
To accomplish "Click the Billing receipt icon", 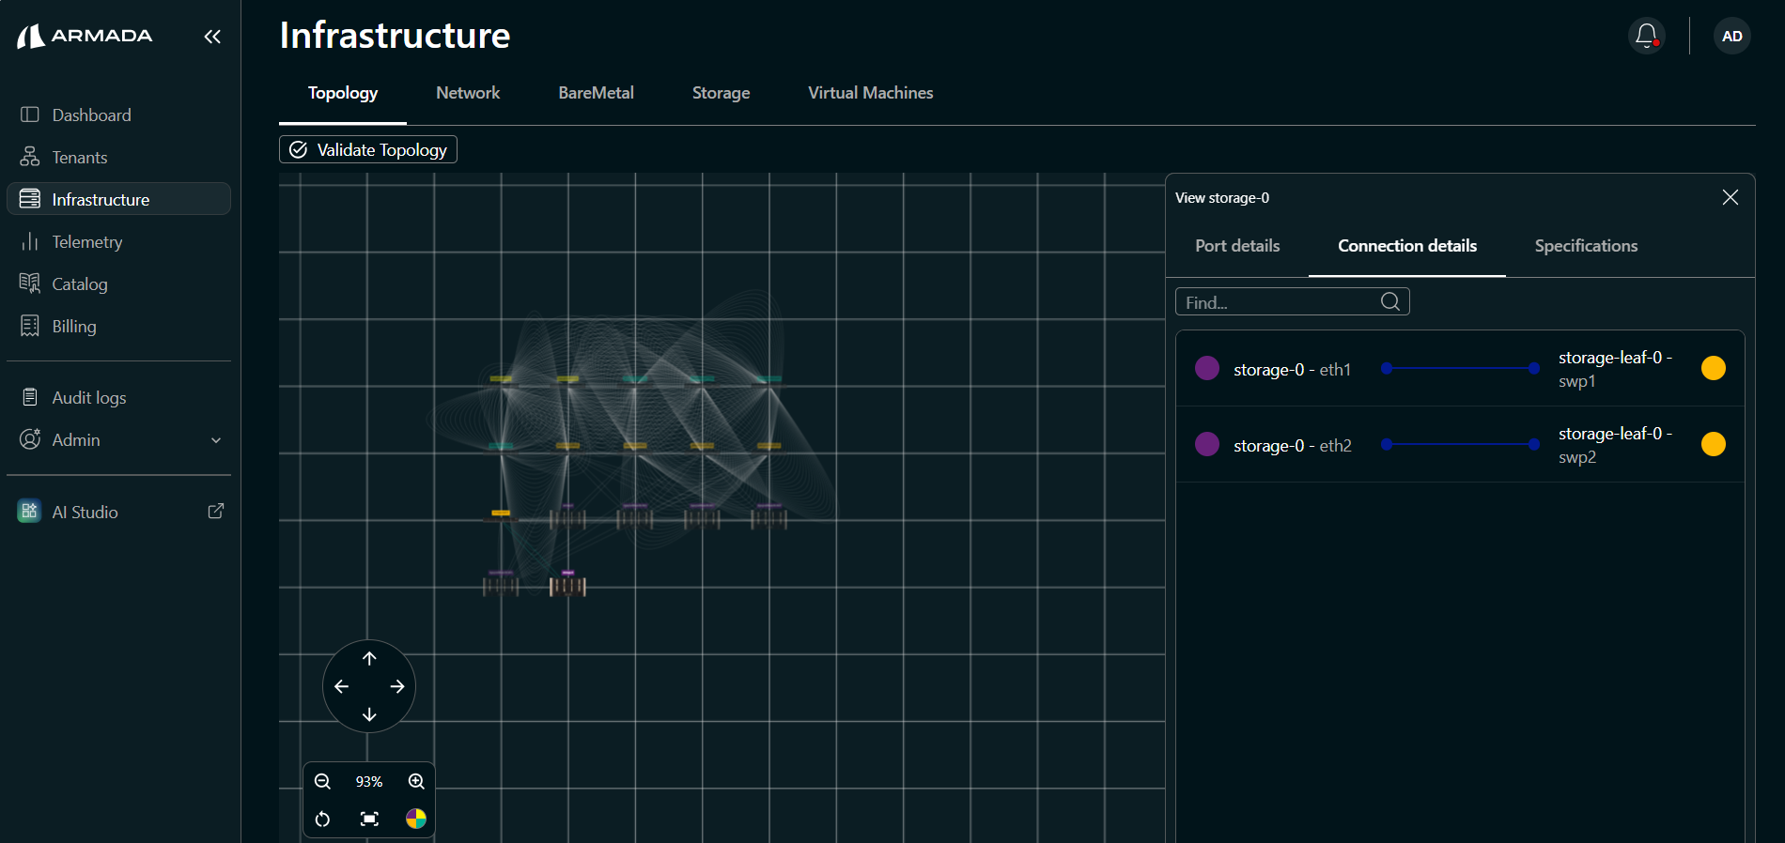I will pyautogui.click(x=30, y=326).
